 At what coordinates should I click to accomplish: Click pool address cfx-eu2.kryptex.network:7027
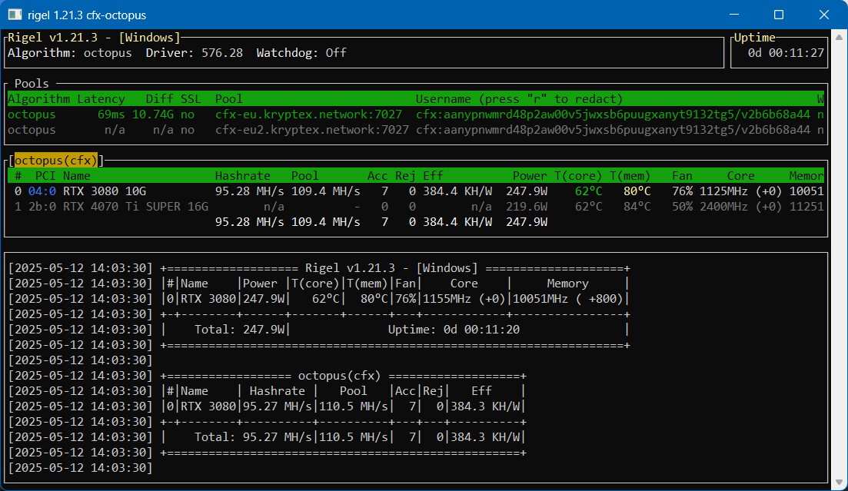coord(312,131)
